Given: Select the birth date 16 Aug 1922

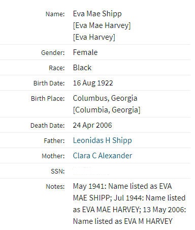Looking at the screenshot, I should coord(93,83).
